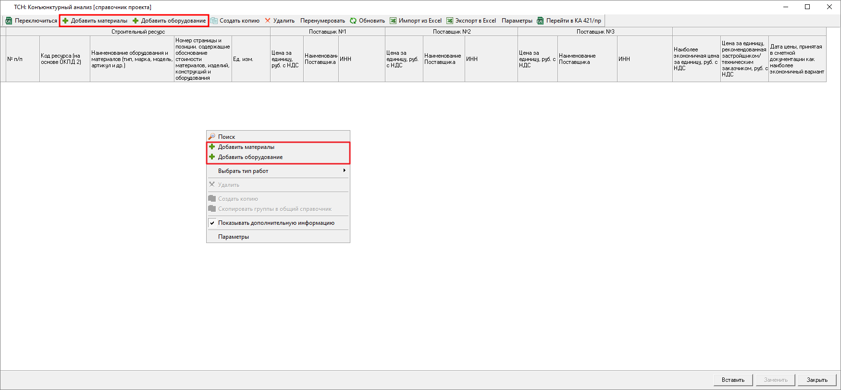Click Перенумеровать in the toolbar

click(322, 21)
